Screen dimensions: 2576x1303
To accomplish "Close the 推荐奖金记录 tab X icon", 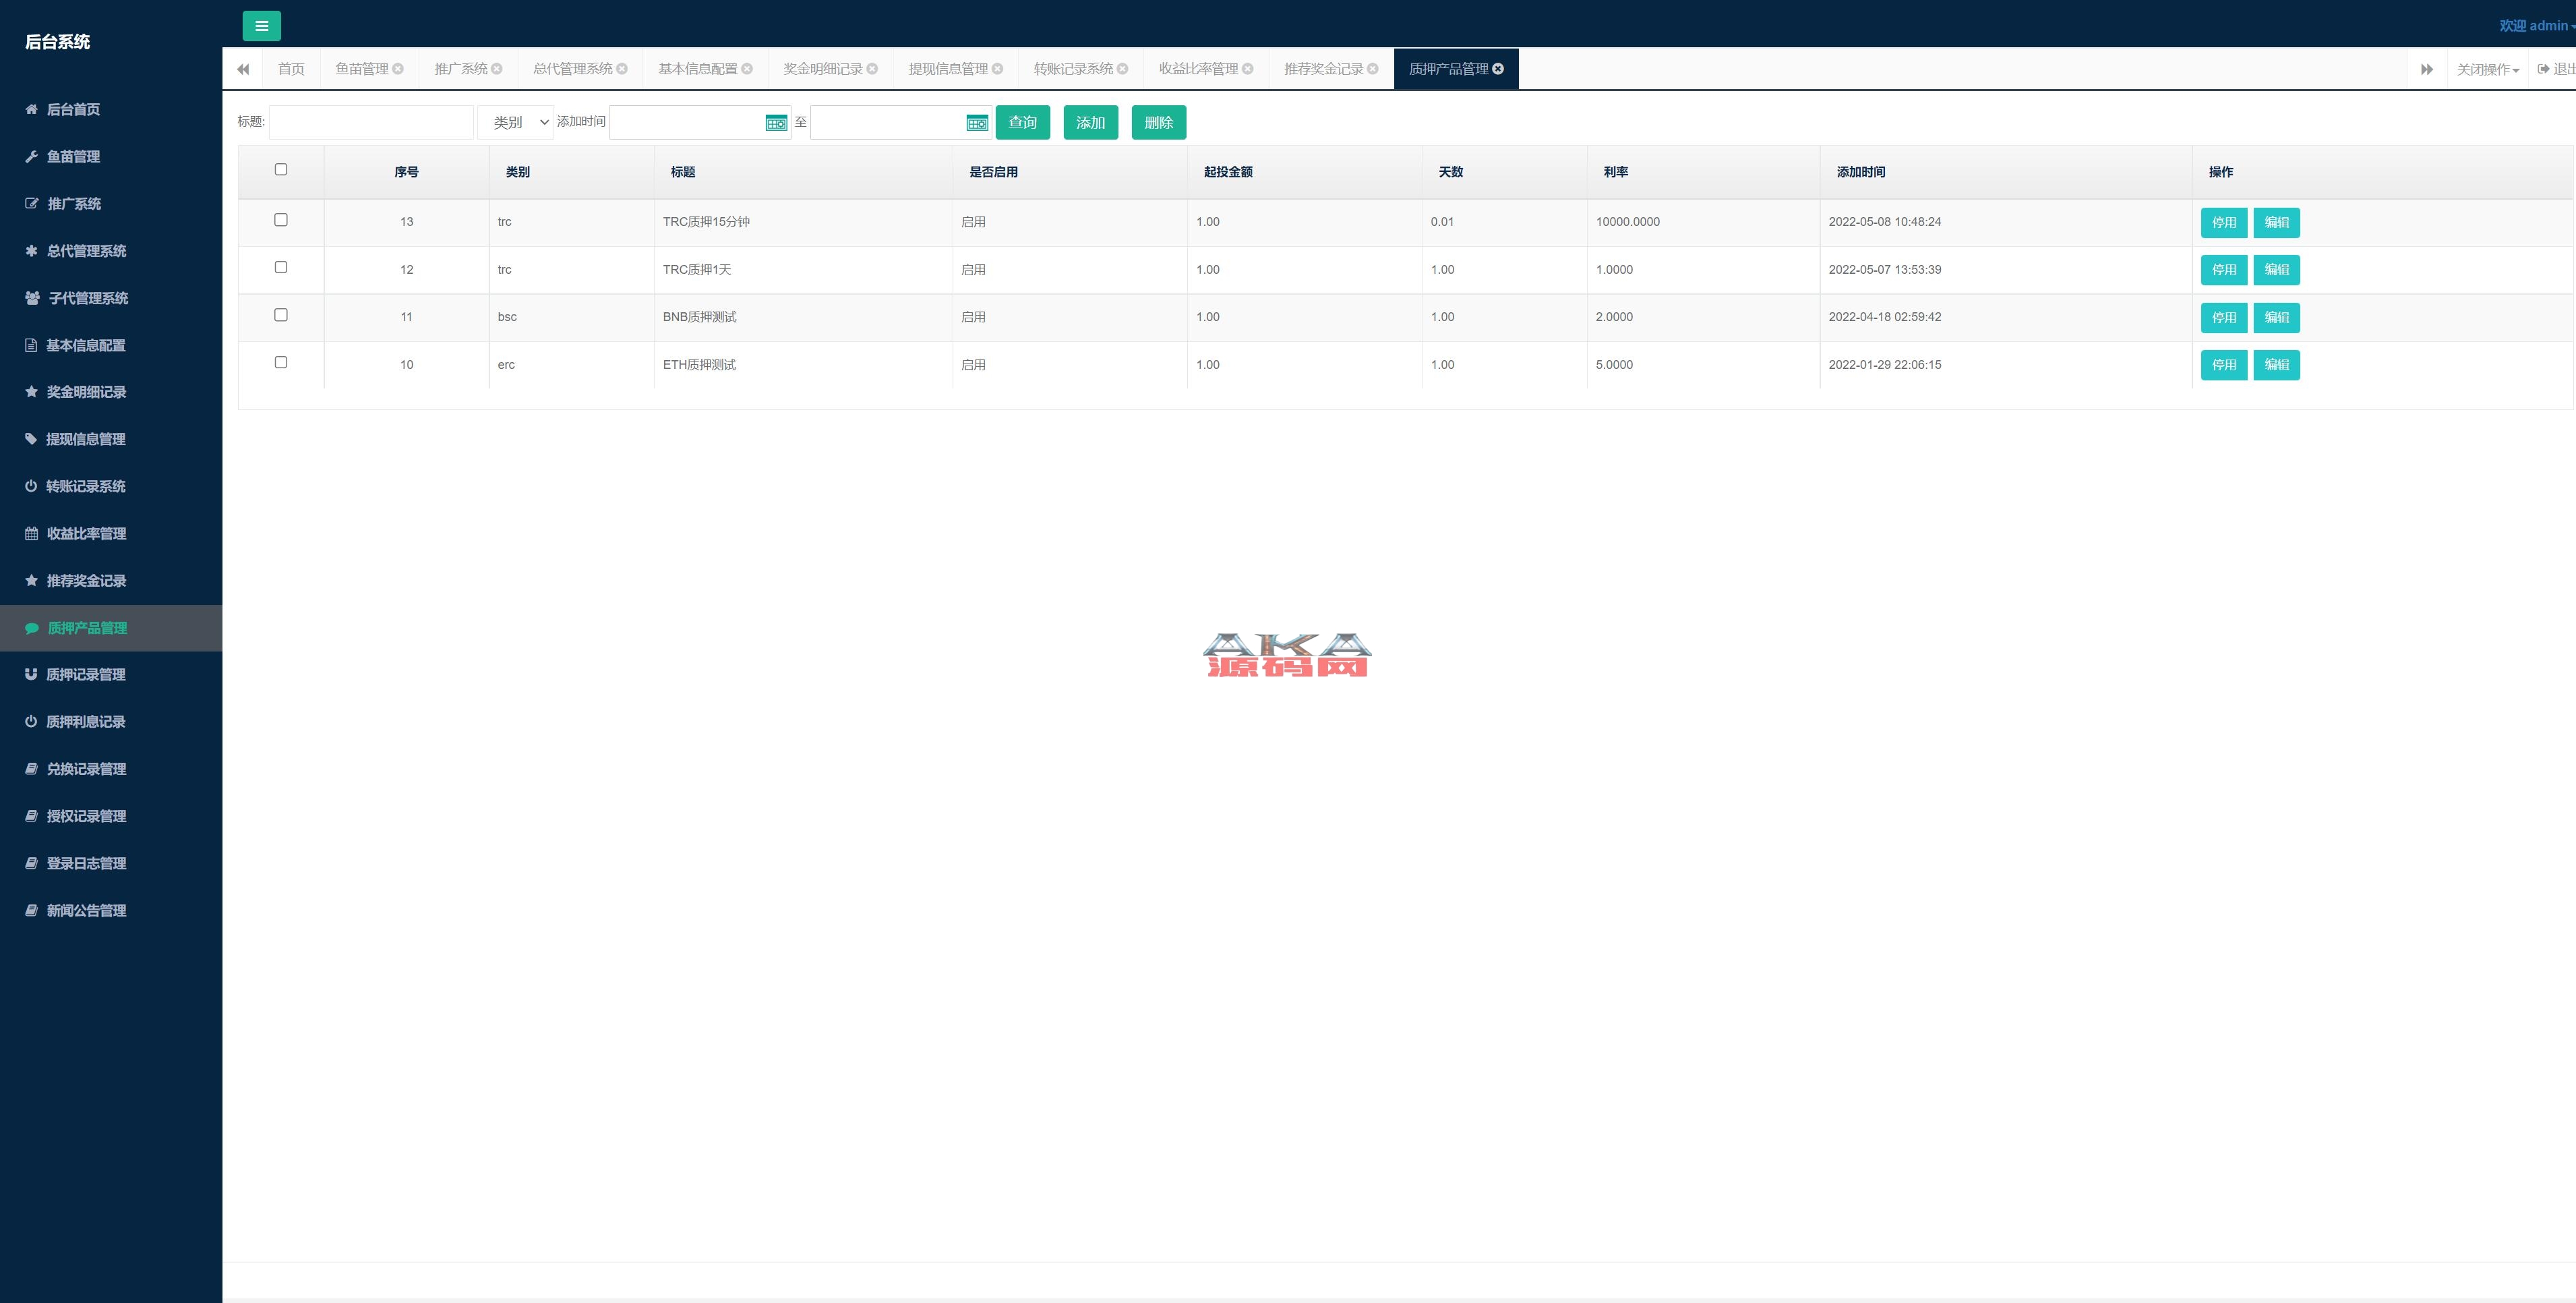I will (1373, 69).
